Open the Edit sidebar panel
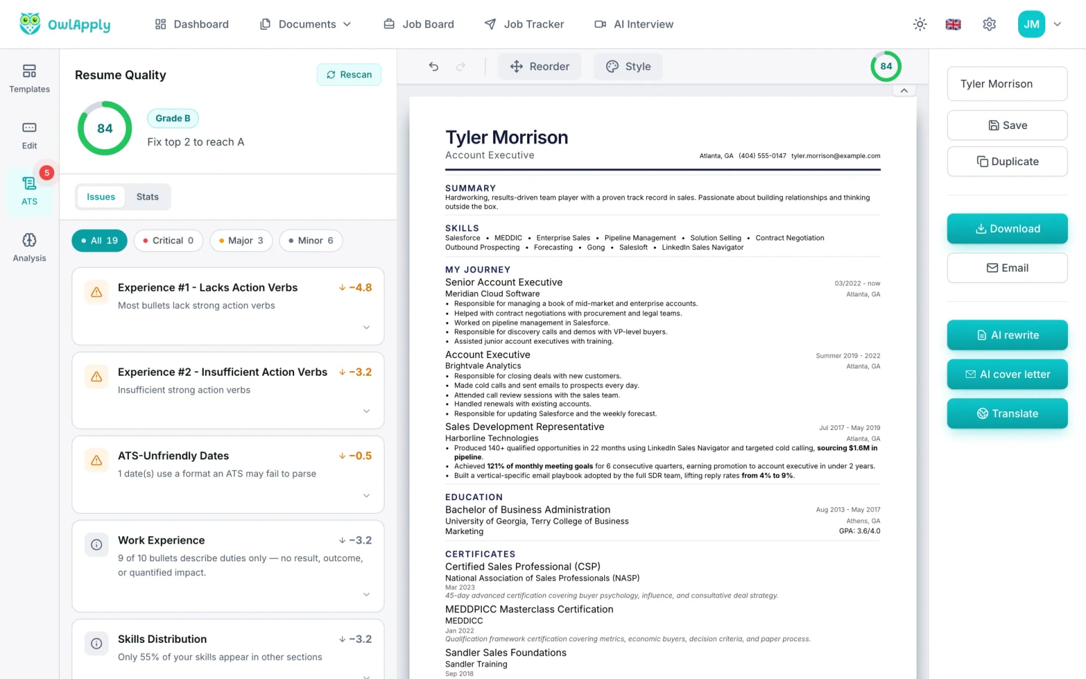This screenshot has width=1086, height=679. click(x=29, y=136)
